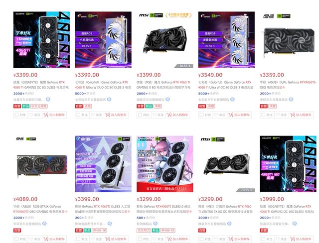This screenshot has height=243, width=319.
Task: Click the 新品 tag under the MSI GAMING X card
Action: [149, 106]
